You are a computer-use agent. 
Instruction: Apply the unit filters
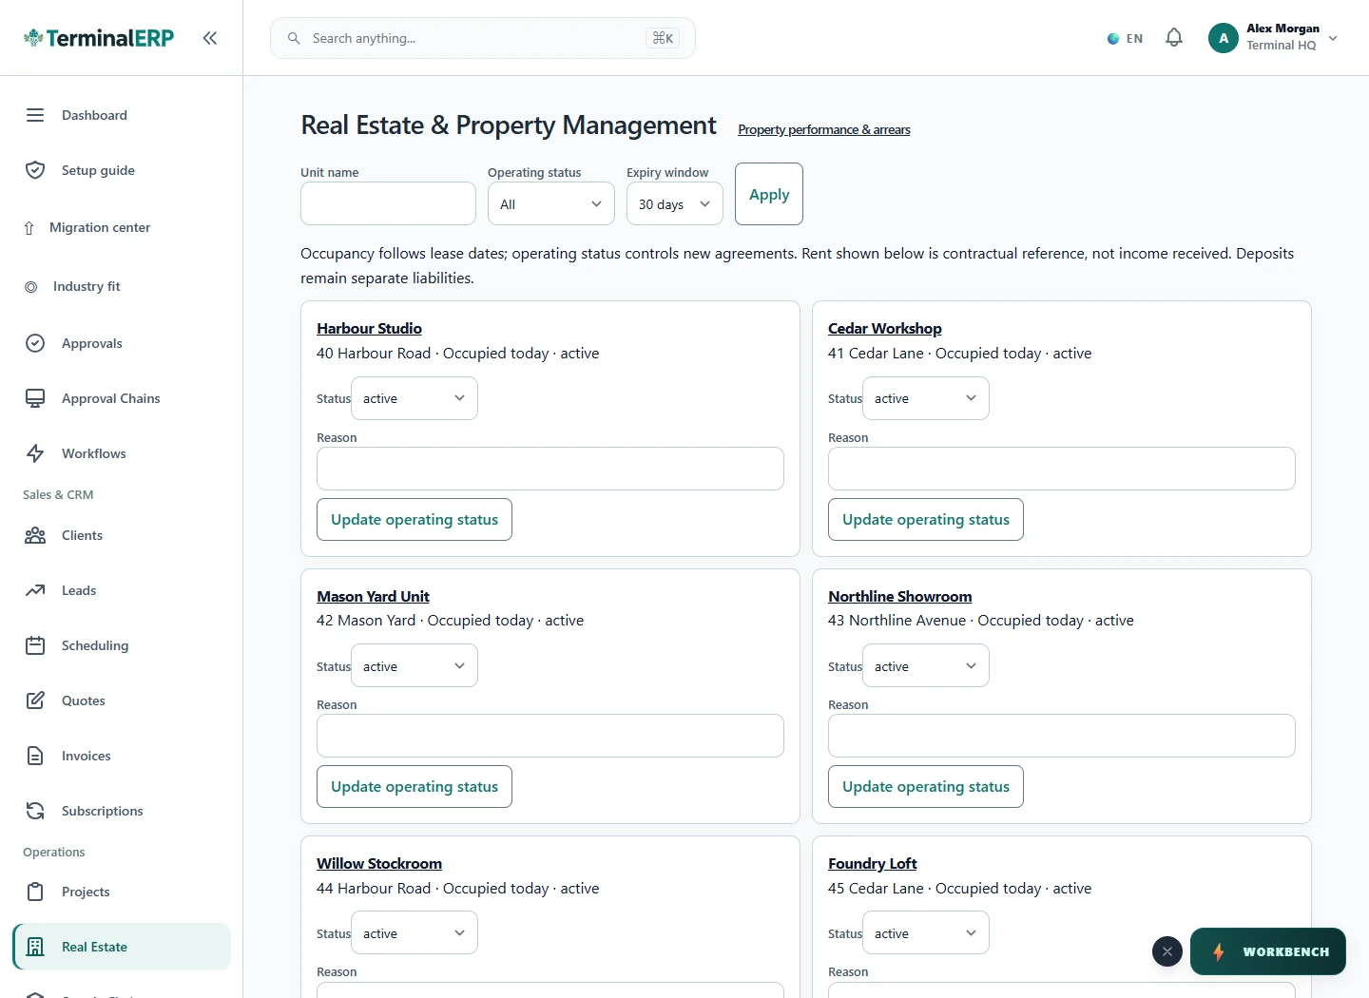[769, 194]
